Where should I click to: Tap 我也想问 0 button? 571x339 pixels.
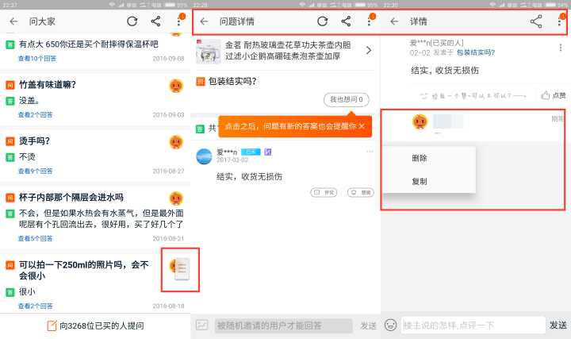click(347, 99)
